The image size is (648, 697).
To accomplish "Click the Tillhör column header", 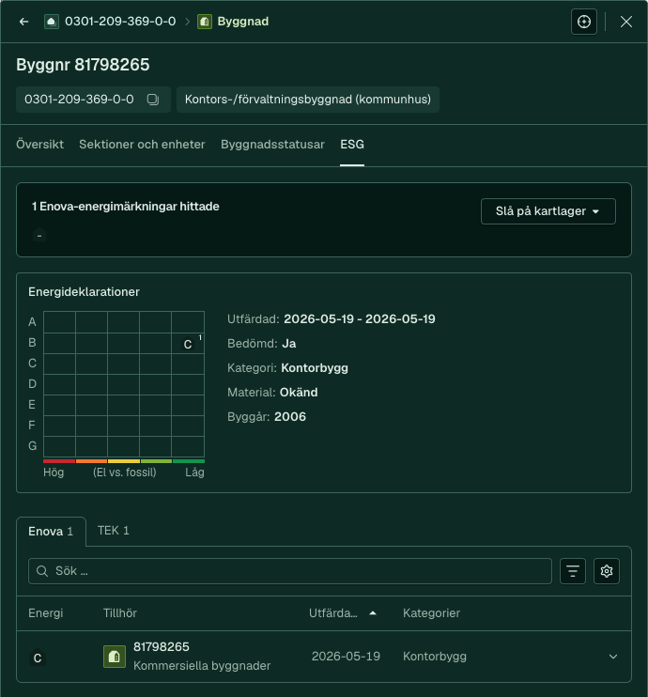I will pyautogui.click(x=120, y=613).
